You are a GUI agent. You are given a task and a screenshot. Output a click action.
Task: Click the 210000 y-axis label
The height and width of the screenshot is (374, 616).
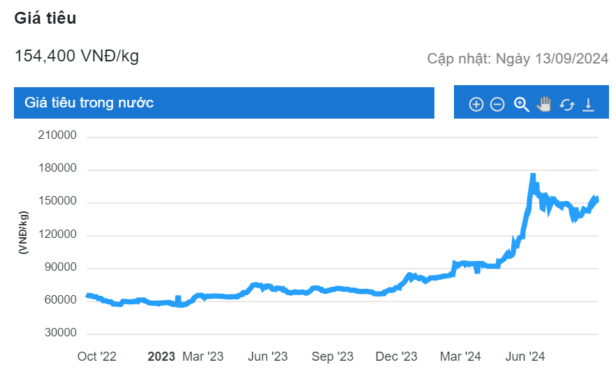point(57,136)
